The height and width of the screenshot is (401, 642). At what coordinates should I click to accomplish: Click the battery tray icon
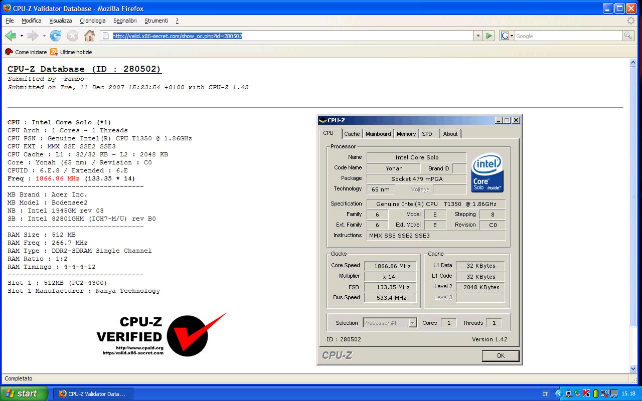pos(595,393)
